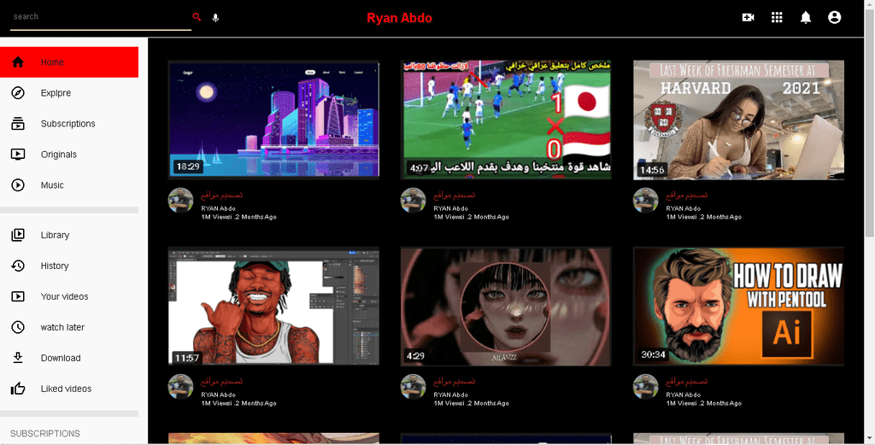Open the notifications bell icon
The width and height of the screenshot is (875, 445).
click(805, 17)
